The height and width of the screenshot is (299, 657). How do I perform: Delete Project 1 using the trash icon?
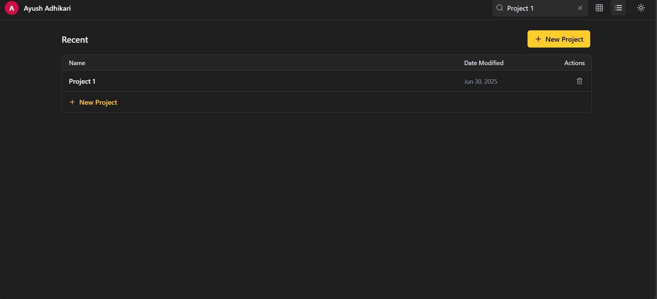(580, 81)
